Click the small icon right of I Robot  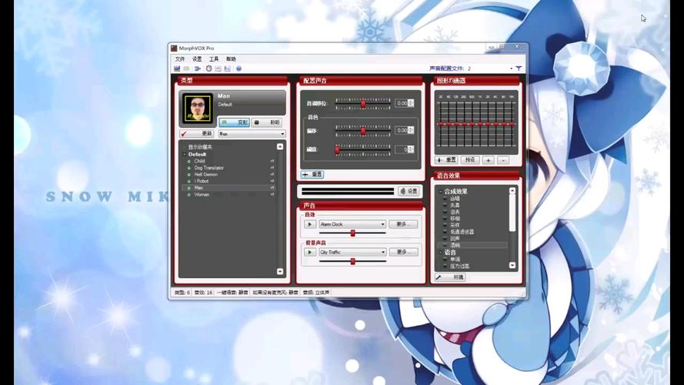pos(272,181)
